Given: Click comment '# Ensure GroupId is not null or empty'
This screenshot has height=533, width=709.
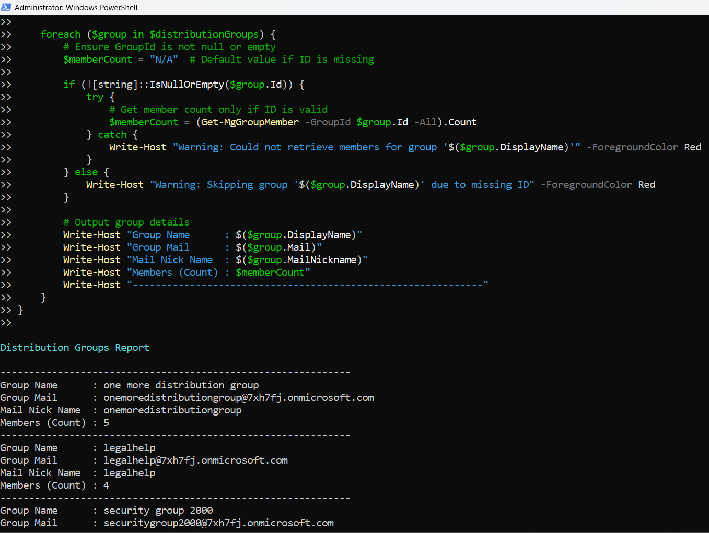Looking at the screenshot, I should point(169,47).
